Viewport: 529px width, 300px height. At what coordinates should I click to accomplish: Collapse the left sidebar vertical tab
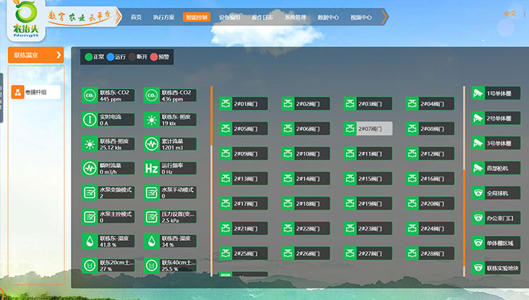tap(3, 92)
